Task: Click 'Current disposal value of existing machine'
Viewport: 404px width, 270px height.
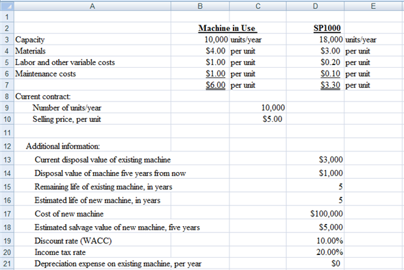Action: [x=103, y=160]
